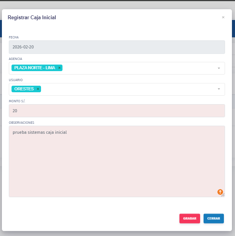Click the USUARIO field label
The height and width of the screenshot is (236, 235).
(16, 80)
